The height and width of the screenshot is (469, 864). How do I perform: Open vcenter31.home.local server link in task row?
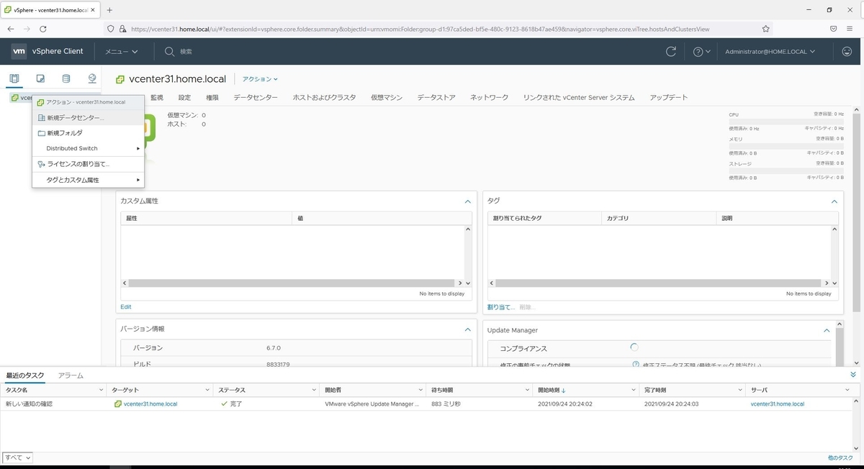[x=778, y=404]
